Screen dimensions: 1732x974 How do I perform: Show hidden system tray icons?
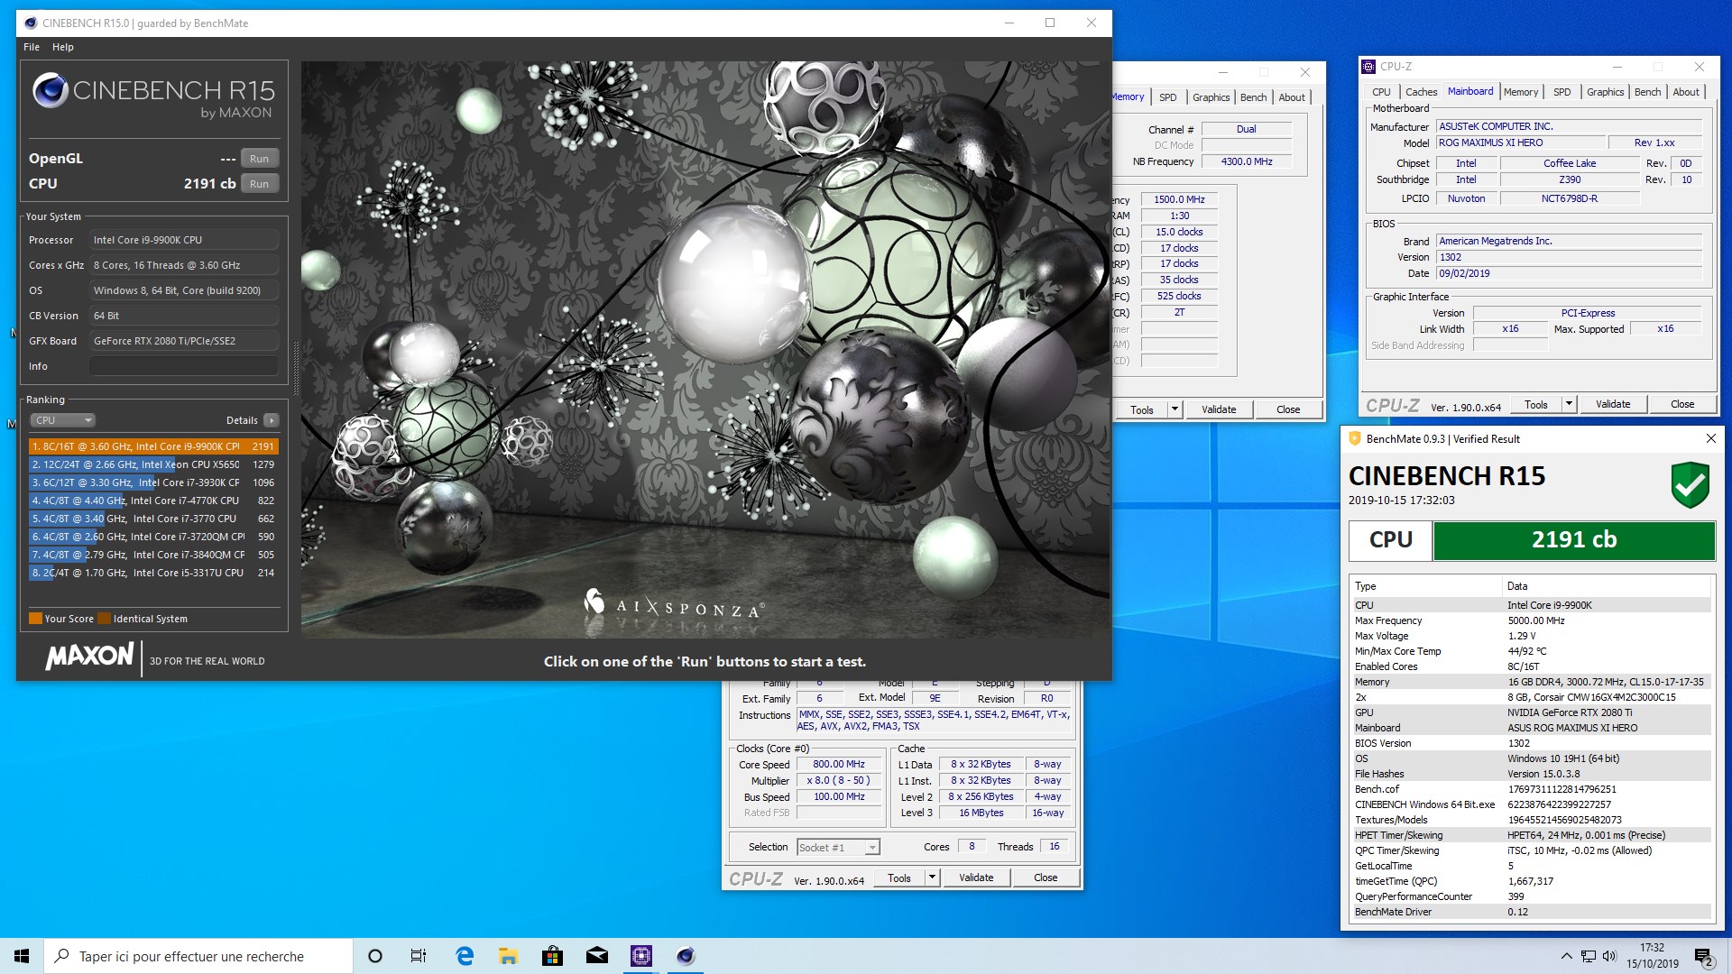(x=1566, y=956)
